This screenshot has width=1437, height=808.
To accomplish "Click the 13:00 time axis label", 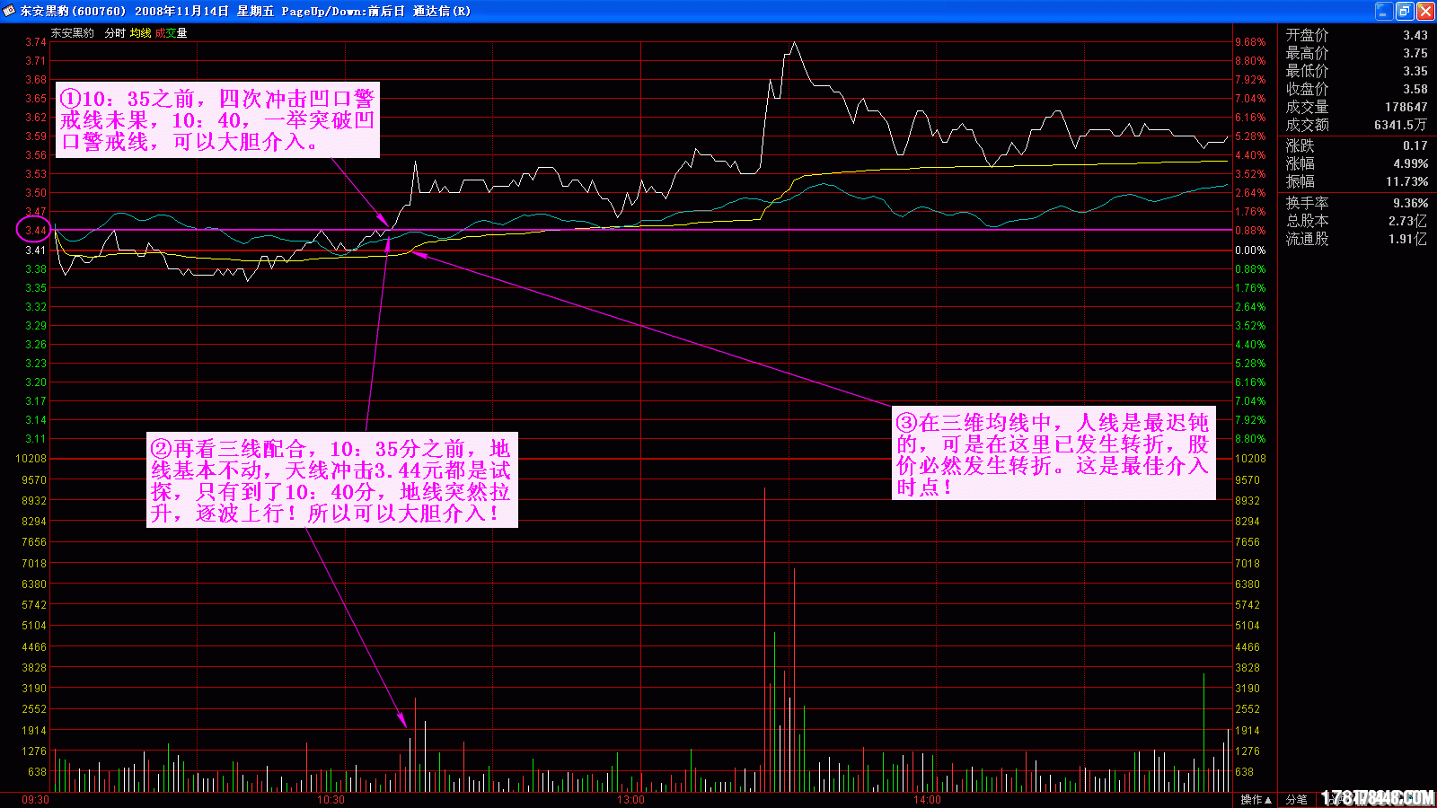I will point(630,799).
